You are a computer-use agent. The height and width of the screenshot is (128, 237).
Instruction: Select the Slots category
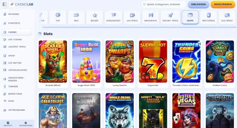[x=190, y=17]
